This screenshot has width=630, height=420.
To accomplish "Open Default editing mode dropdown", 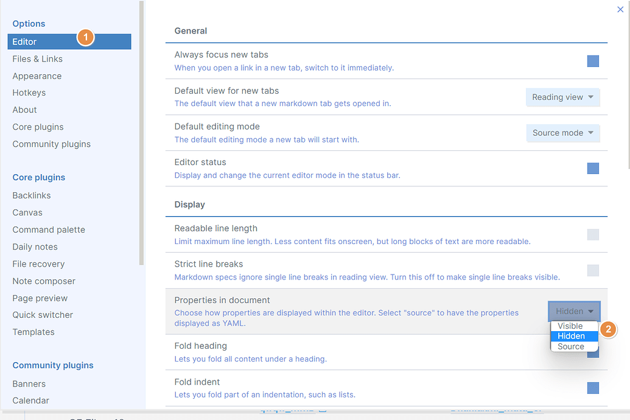I will [x=562, y=133].
